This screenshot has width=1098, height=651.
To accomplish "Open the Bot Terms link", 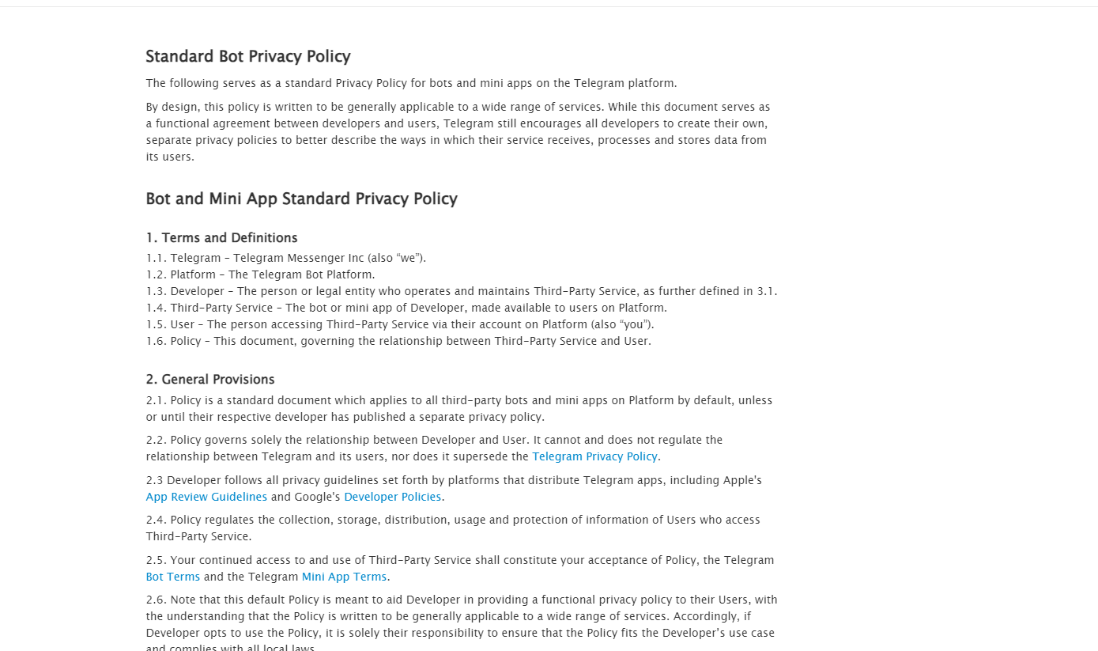I will tap(172, 577).
